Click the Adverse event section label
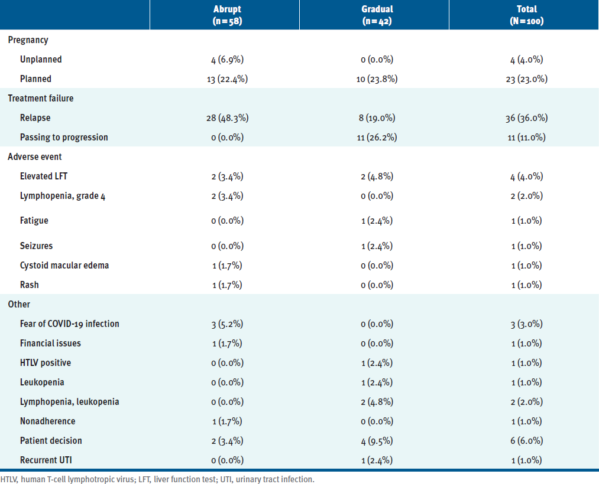 click(35, 157)
